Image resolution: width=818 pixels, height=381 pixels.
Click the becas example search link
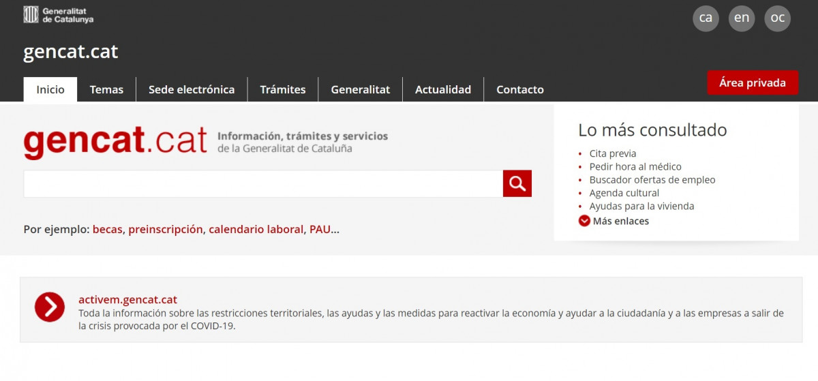(107, 229)
